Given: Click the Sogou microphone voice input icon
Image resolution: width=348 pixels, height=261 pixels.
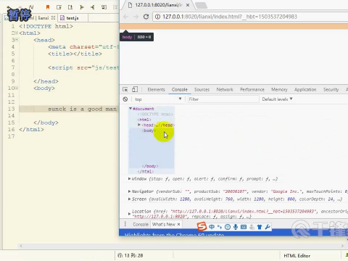Looking at the screenshot, I should (236, 227).
